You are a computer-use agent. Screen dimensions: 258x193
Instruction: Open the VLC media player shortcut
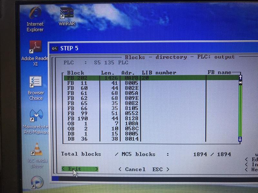click(37, 155)
